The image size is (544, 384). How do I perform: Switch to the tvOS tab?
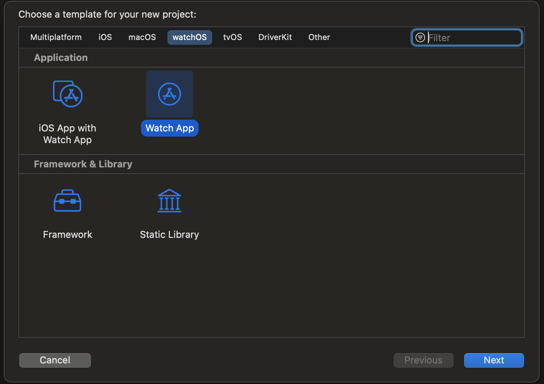(x=233, y=37)
